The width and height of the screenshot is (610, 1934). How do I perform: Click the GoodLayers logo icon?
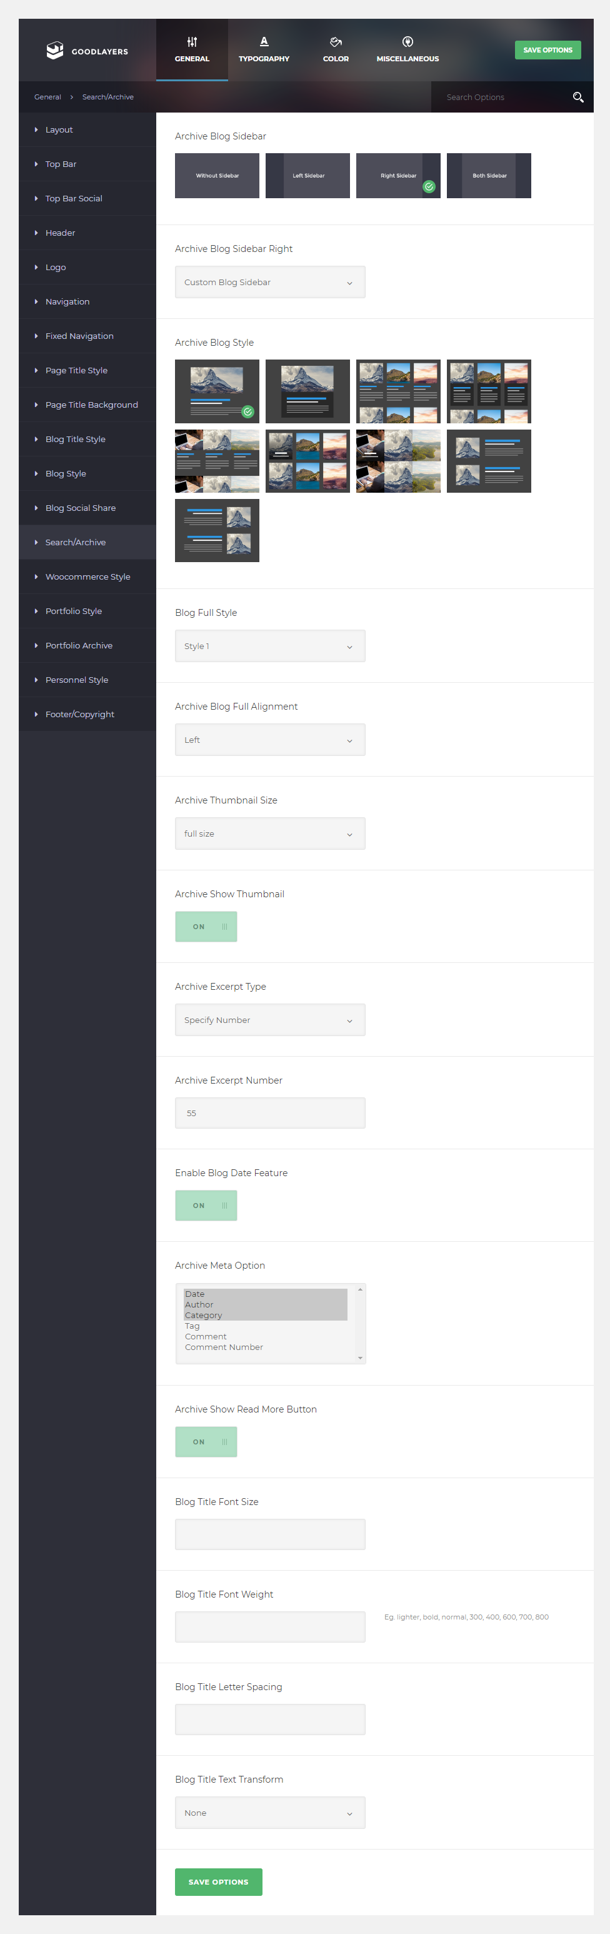(x=55, y=50)
